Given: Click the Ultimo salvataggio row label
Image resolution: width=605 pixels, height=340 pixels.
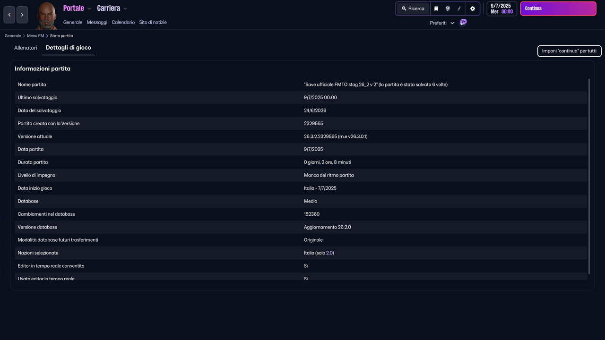Looking at the screenshot, I should click(x=38, y=98).
